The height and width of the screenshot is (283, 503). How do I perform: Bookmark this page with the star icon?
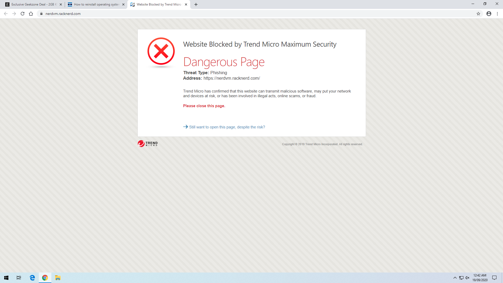click(478, 14)
